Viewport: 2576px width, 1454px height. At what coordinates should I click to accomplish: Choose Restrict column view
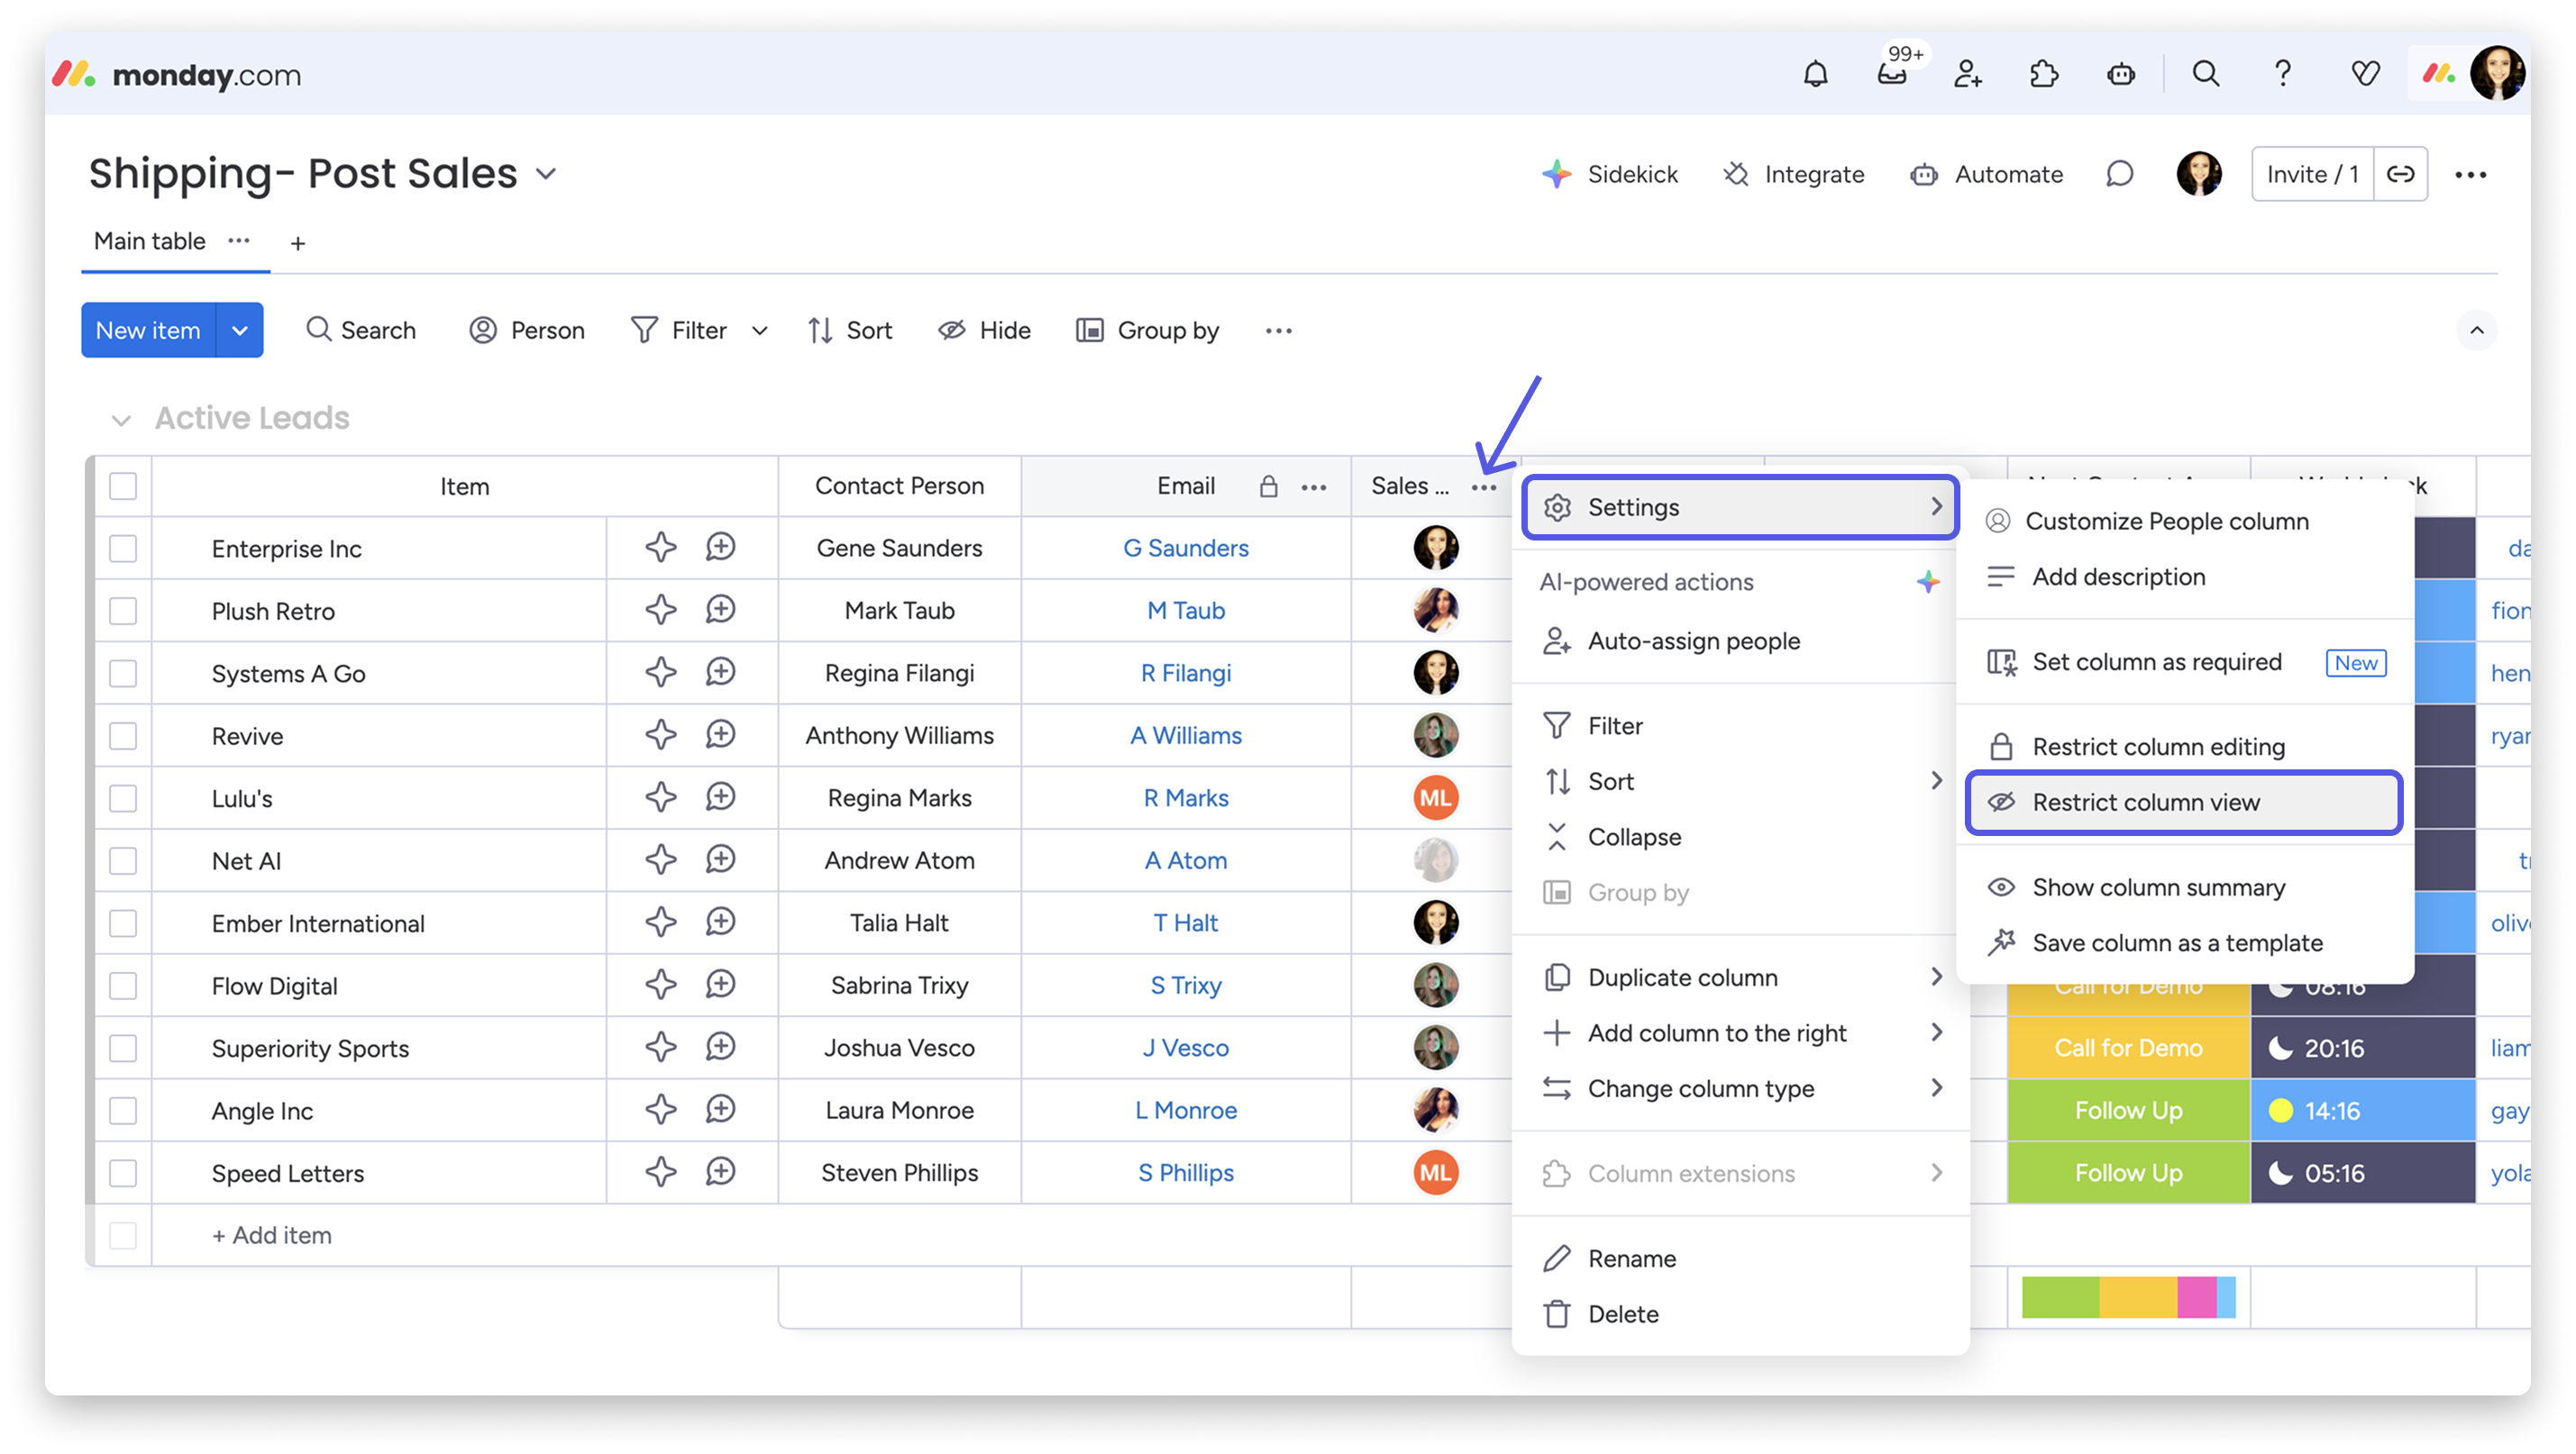pyautogui.click(x=2183, y=803)
